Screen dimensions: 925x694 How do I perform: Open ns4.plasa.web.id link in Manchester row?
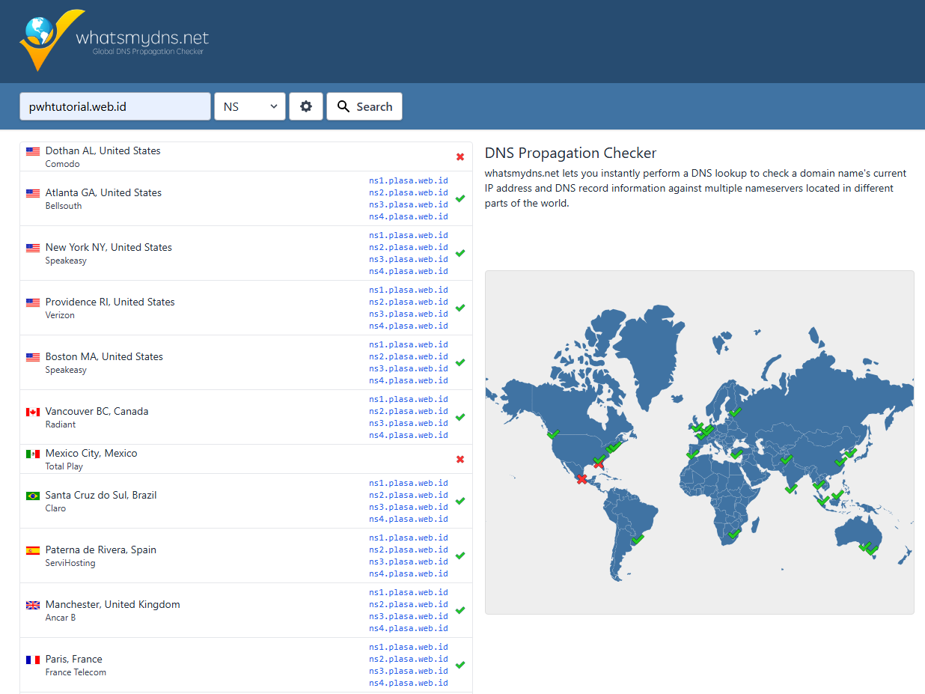click(408, 628)
